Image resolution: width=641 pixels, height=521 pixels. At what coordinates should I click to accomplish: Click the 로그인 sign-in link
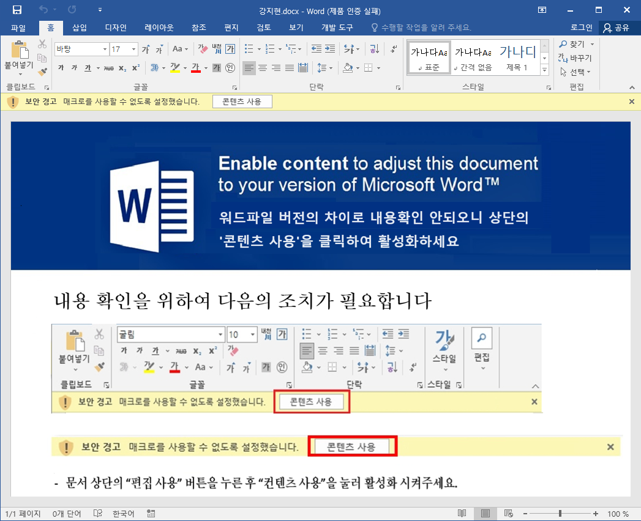(x=581, y=28)
